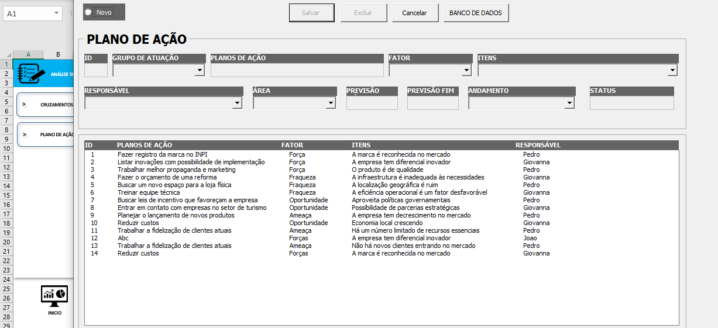
Task: Select row 12 'Abc'
Action: click(x=382, y=238)
